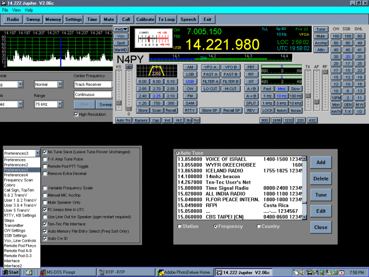
Task: Click the TX level slider
Action: pyautogui.click(x=308, y=90)
